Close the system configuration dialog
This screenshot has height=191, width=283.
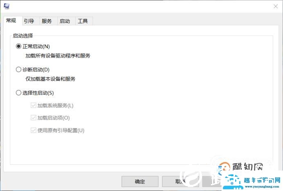(276, 7)
